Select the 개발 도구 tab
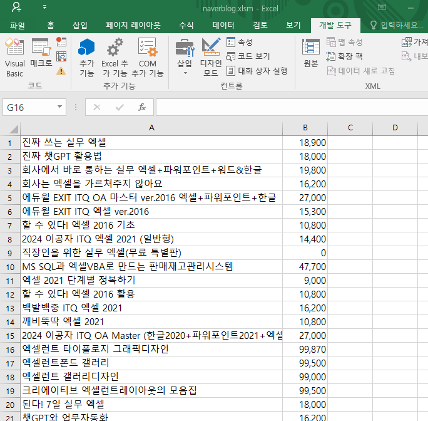Viewport: 428px width, 421px height. [335, 26]
